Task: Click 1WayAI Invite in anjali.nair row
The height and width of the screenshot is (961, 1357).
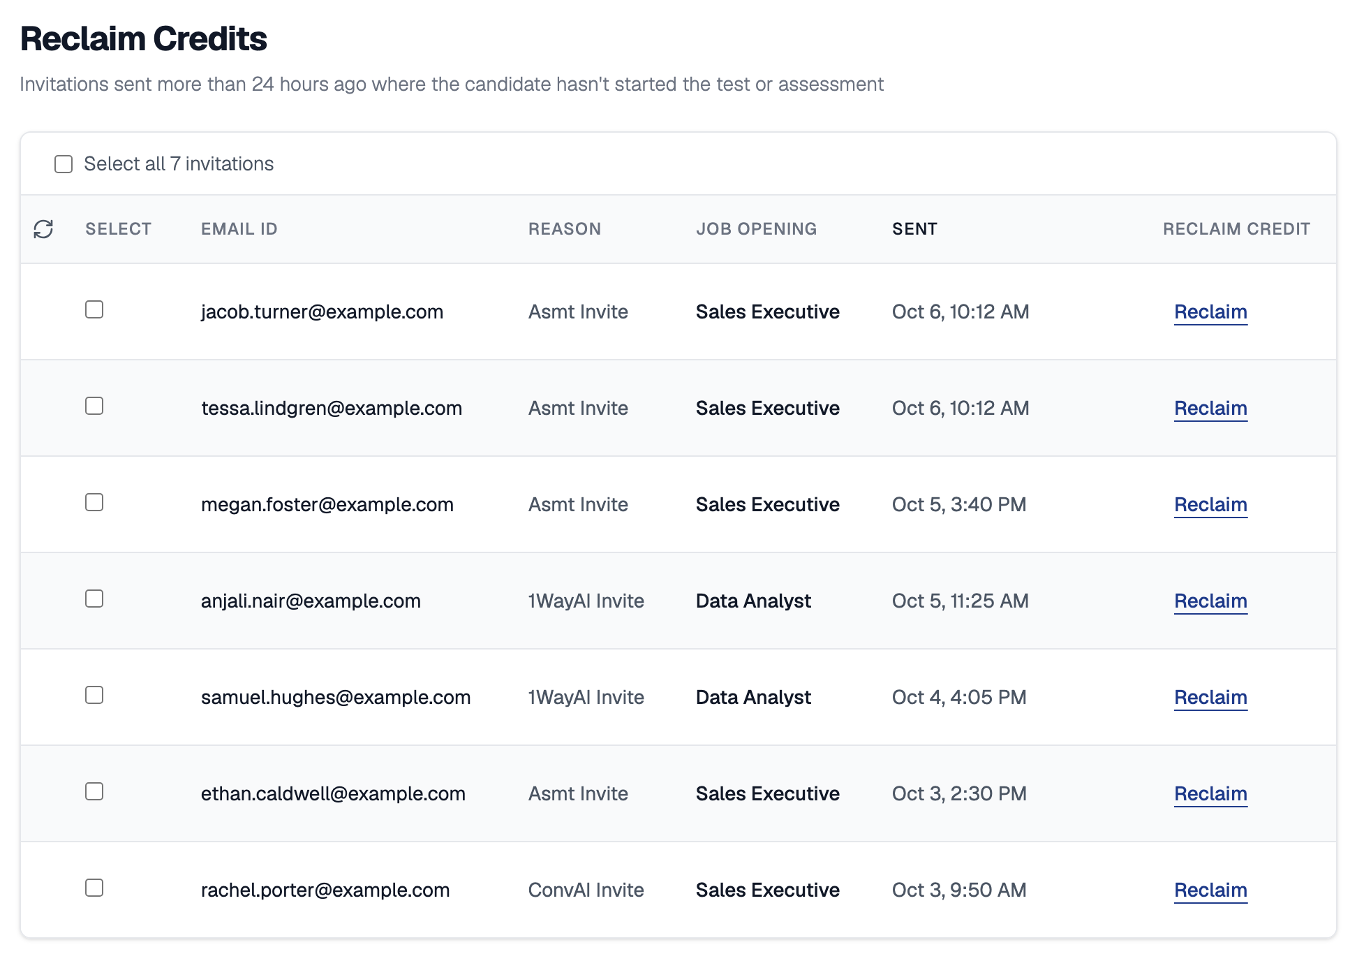Action: tap(586, 601)
